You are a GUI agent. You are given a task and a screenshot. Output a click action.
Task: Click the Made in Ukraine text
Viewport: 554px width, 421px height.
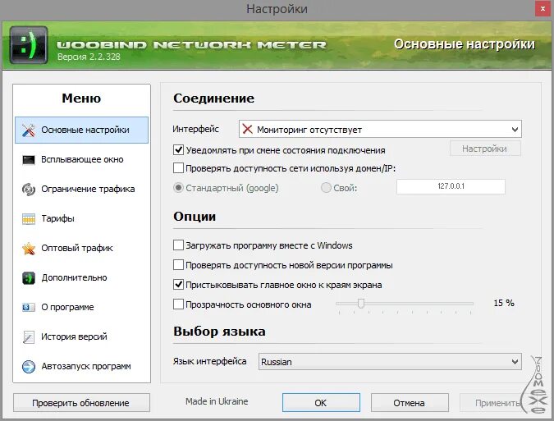[x=217, y=401]
